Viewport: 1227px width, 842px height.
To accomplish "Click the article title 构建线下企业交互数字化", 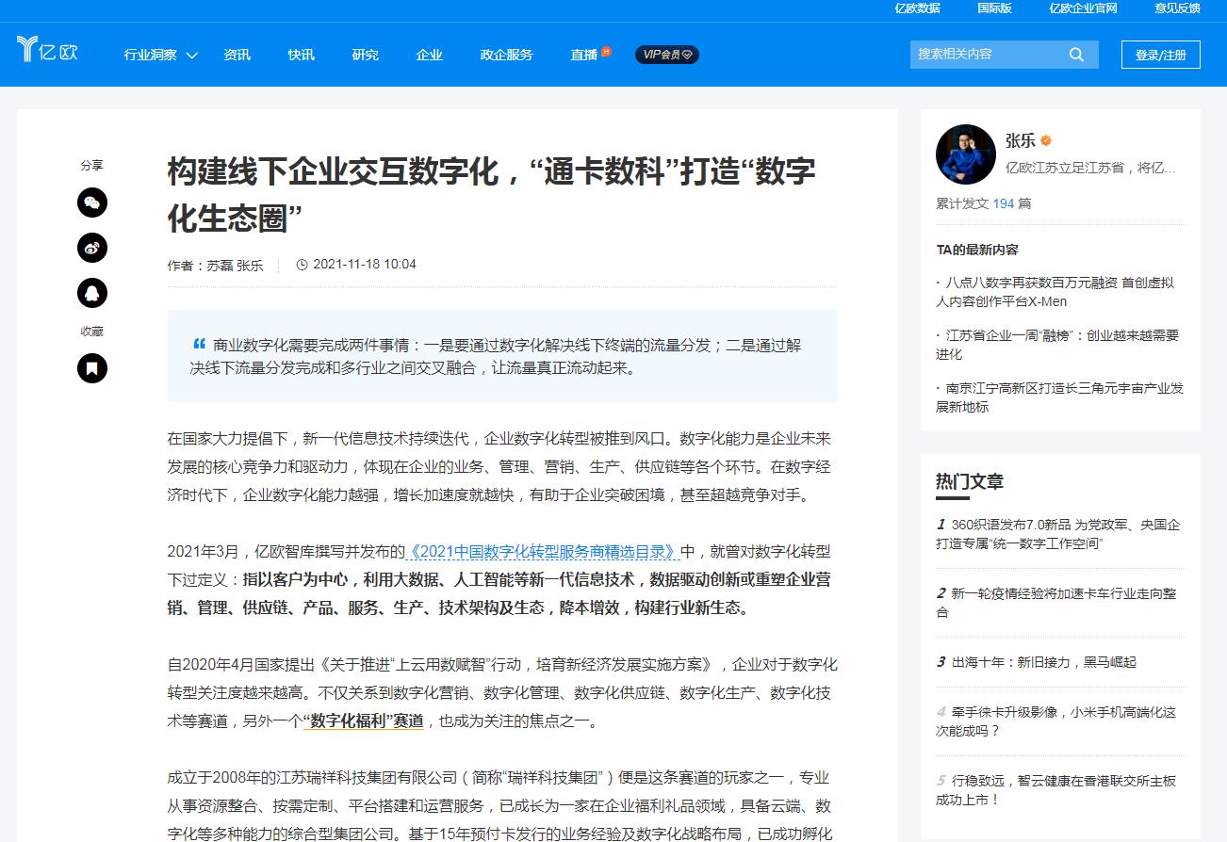I will point(491,195).
